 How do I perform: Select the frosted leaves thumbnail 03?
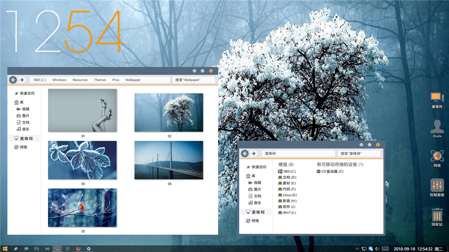[82, 160]
